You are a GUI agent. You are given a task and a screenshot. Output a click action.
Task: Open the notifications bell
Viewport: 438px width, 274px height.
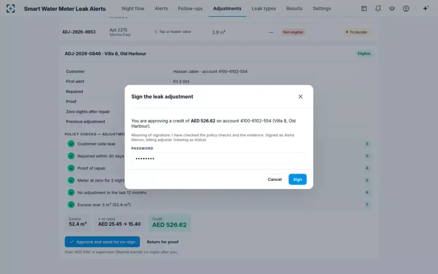(x=378, y=8)
